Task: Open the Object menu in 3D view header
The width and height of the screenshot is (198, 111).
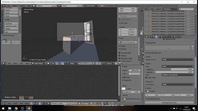Action: click(27, 64)
